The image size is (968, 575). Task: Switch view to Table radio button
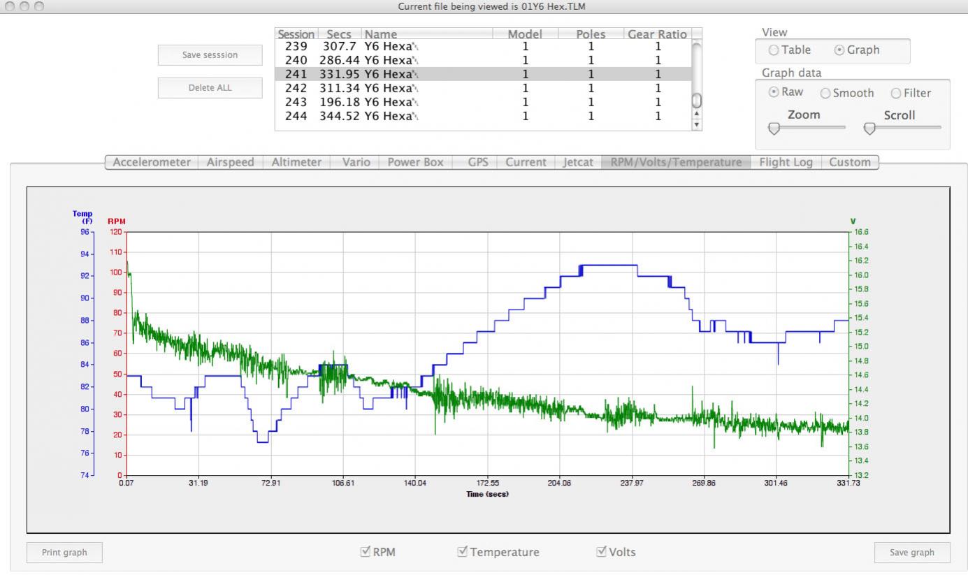(x=774, y=50)
